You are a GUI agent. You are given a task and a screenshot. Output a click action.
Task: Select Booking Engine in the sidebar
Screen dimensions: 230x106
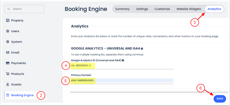[22, 95]
